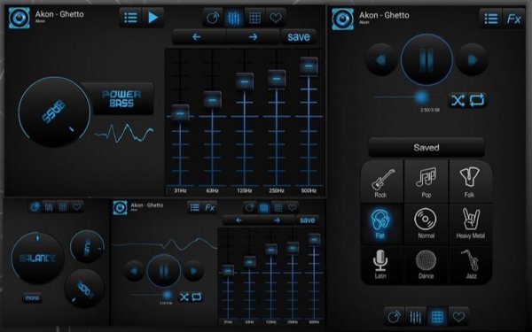Open playlist icon in the bottom compact player
Viewport: 532px width, 332px height.
(x=195, y=207)
